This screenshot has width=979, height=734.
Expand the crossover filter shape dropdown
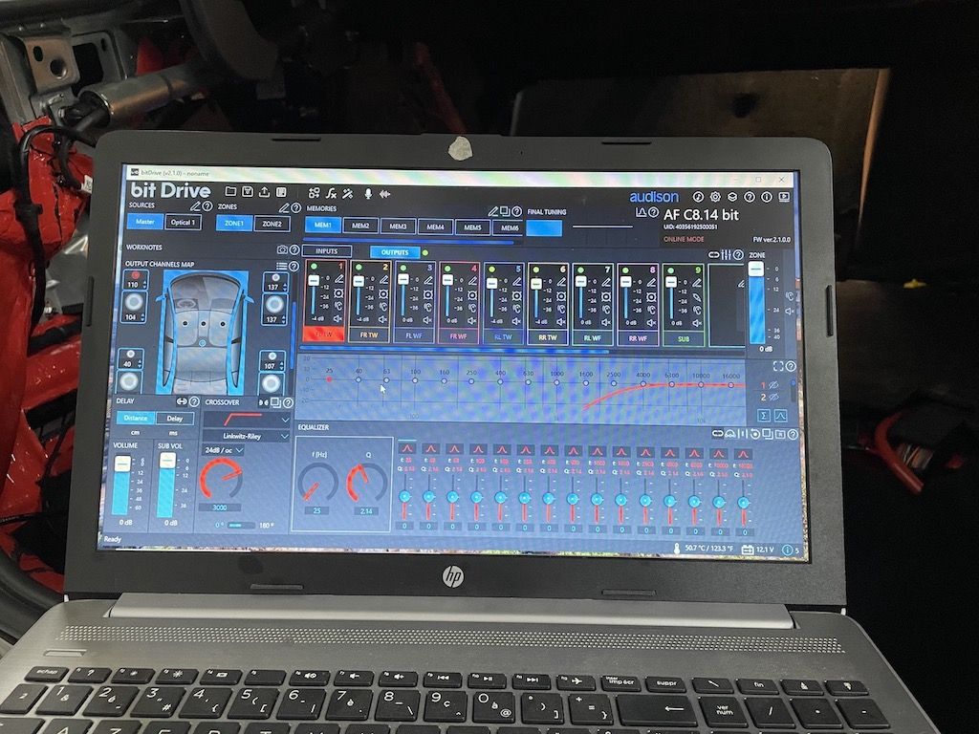246,419
